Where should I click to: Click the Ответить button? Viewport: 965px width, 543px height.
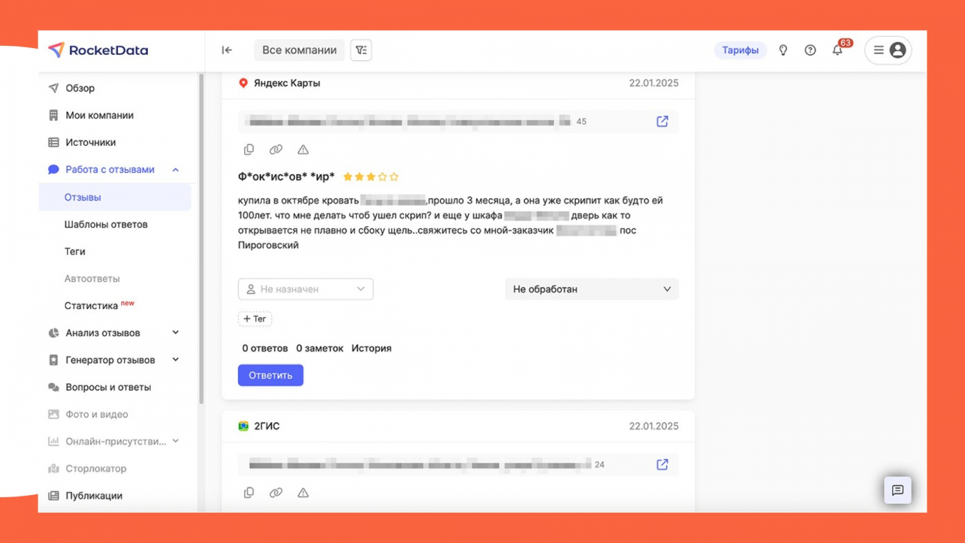coord(270,375)
